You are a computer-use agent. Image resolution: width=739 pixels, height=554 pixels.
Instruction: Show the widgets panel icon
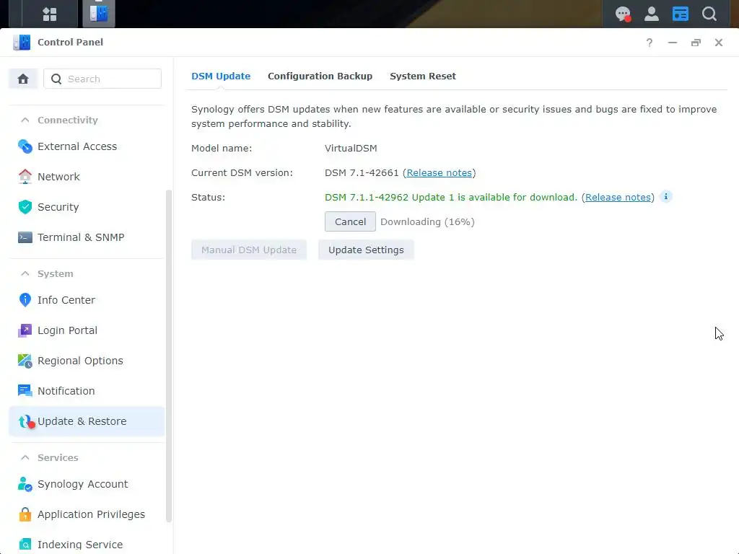(680, 14)
